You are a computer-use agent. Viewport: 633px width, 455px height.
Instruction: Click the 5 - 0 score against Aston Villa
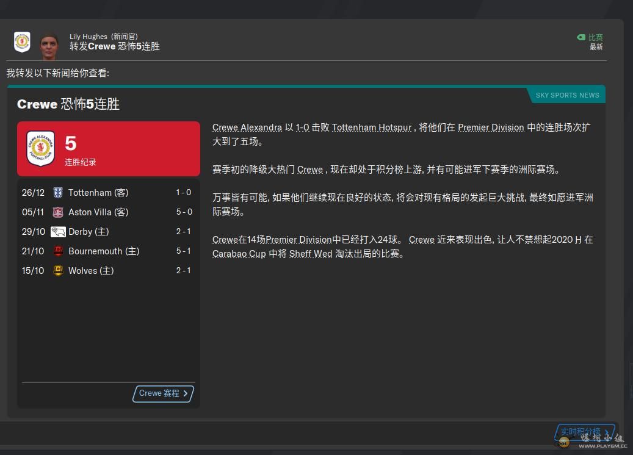[184, 212]
